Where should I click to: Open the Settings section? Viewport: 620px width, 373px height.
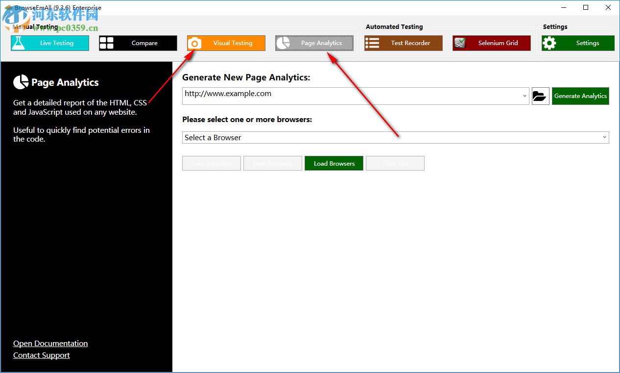578,43
